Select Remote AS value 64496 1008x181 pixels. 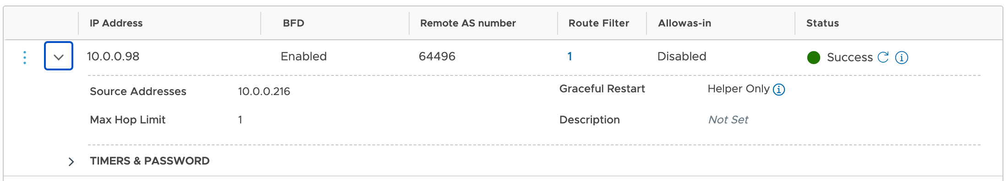pos(437,56)
